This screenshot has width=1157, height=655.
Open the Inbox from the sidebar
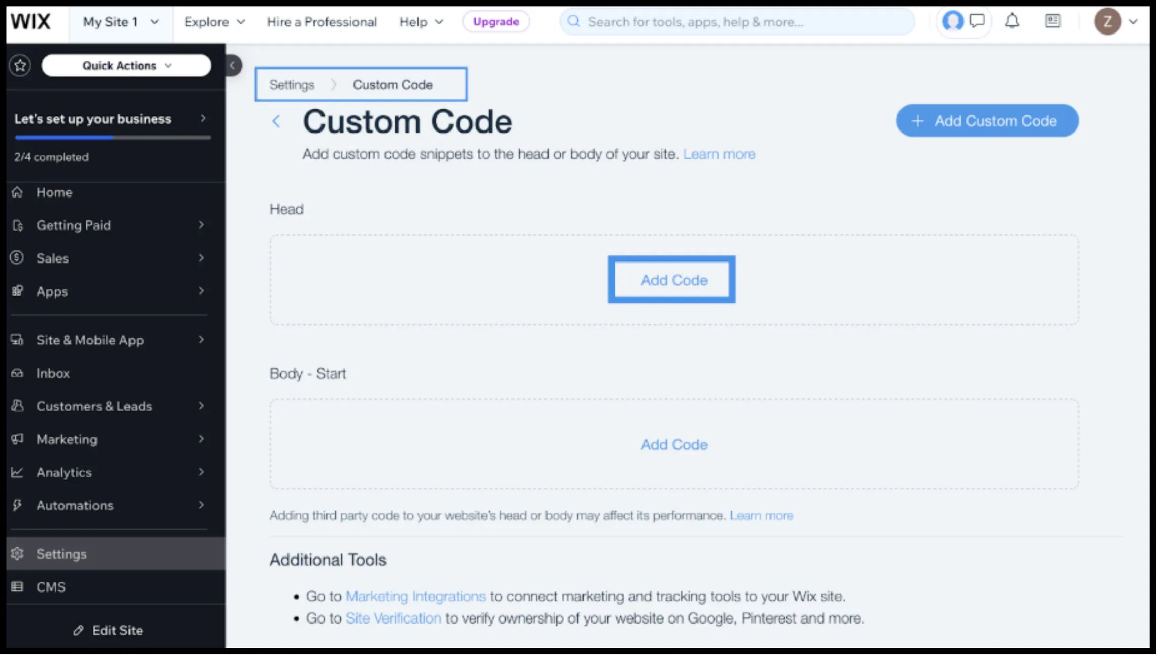[x=52, y=373]
